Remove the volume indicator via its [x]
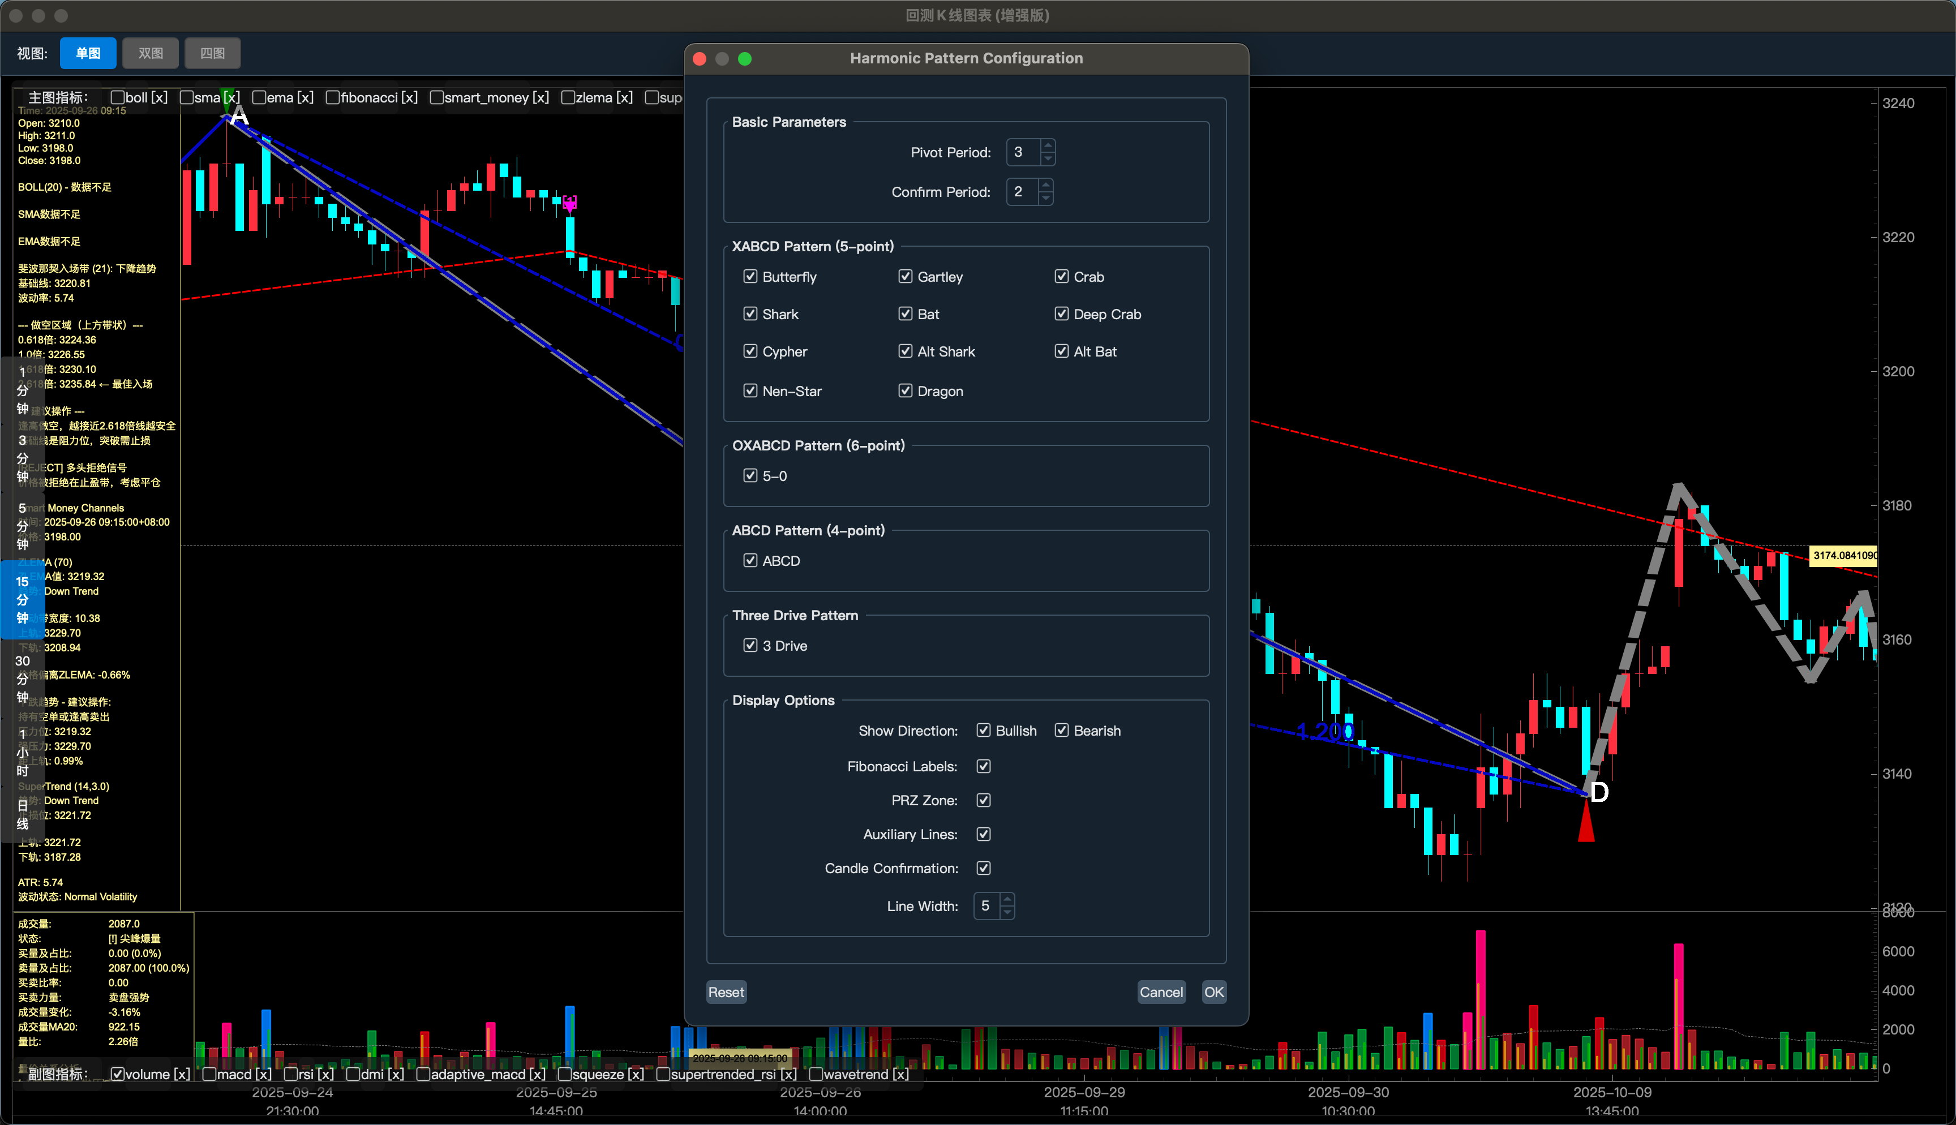 (x=182, y=1074)
